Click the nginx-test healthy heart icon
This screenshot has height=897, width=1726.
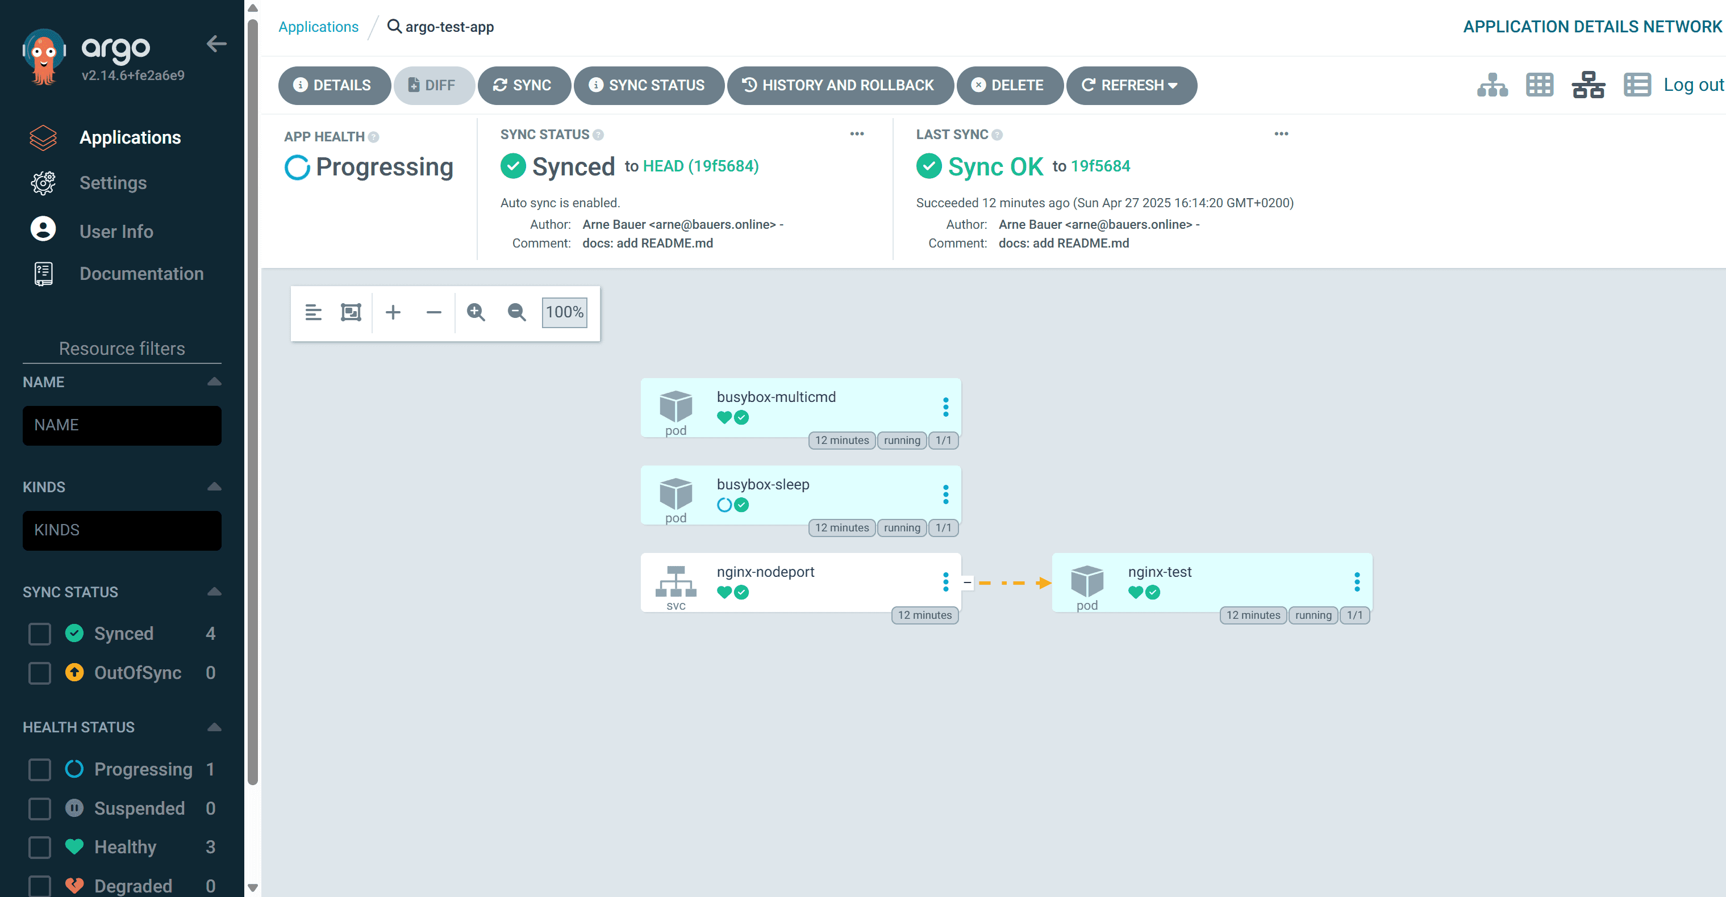1136,593
